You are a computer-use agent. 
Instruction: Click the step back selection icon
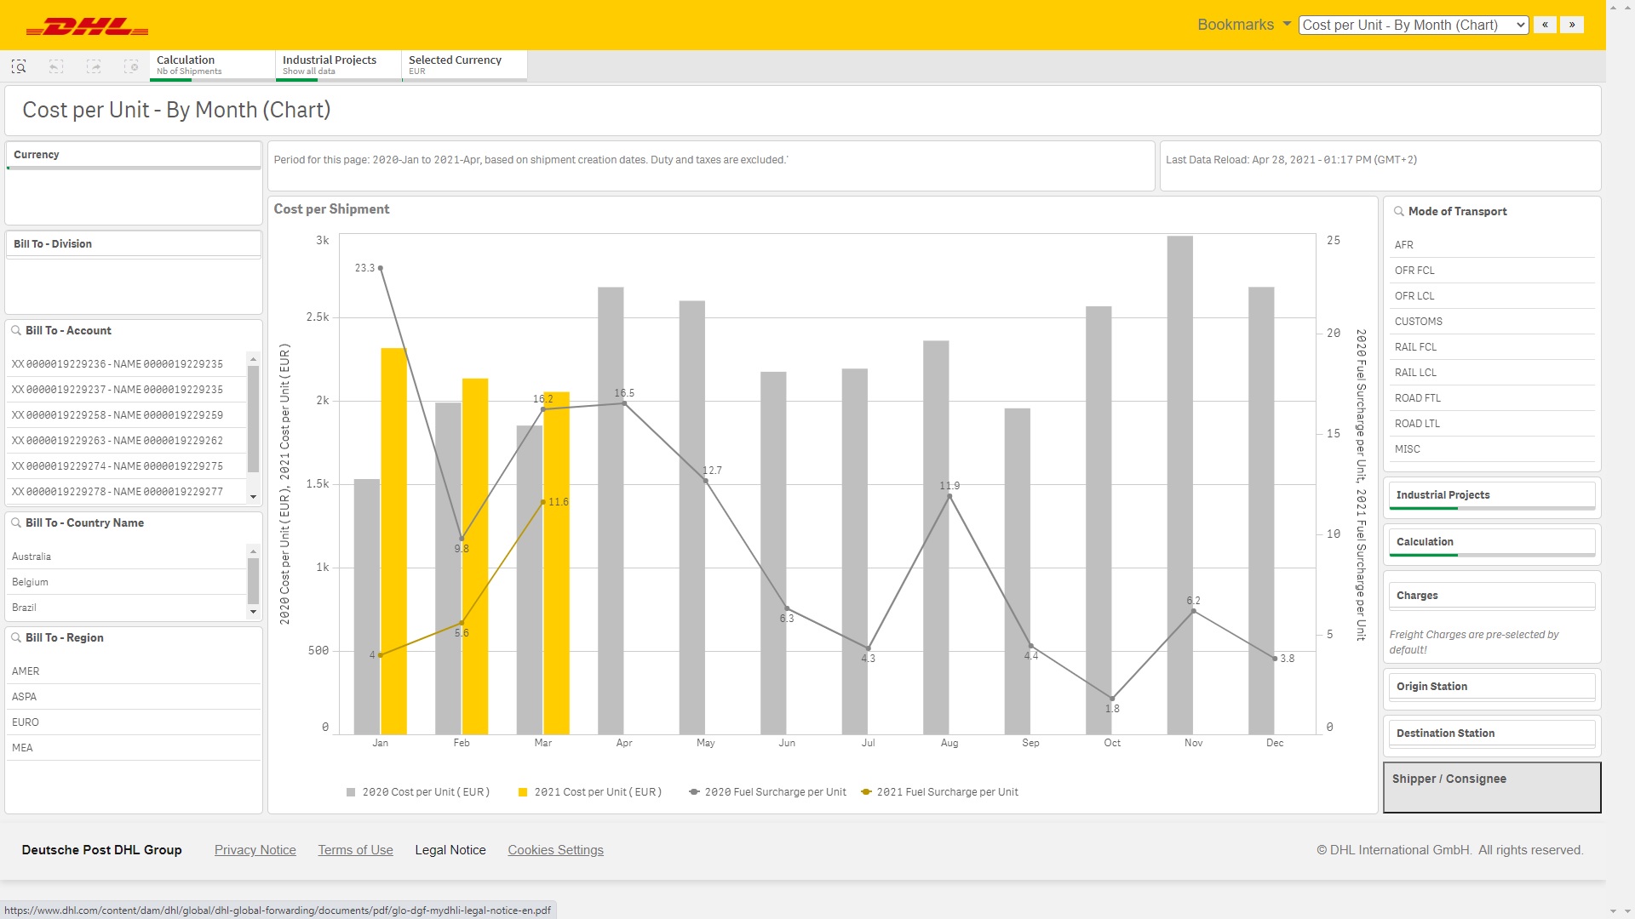pos(56,66)
